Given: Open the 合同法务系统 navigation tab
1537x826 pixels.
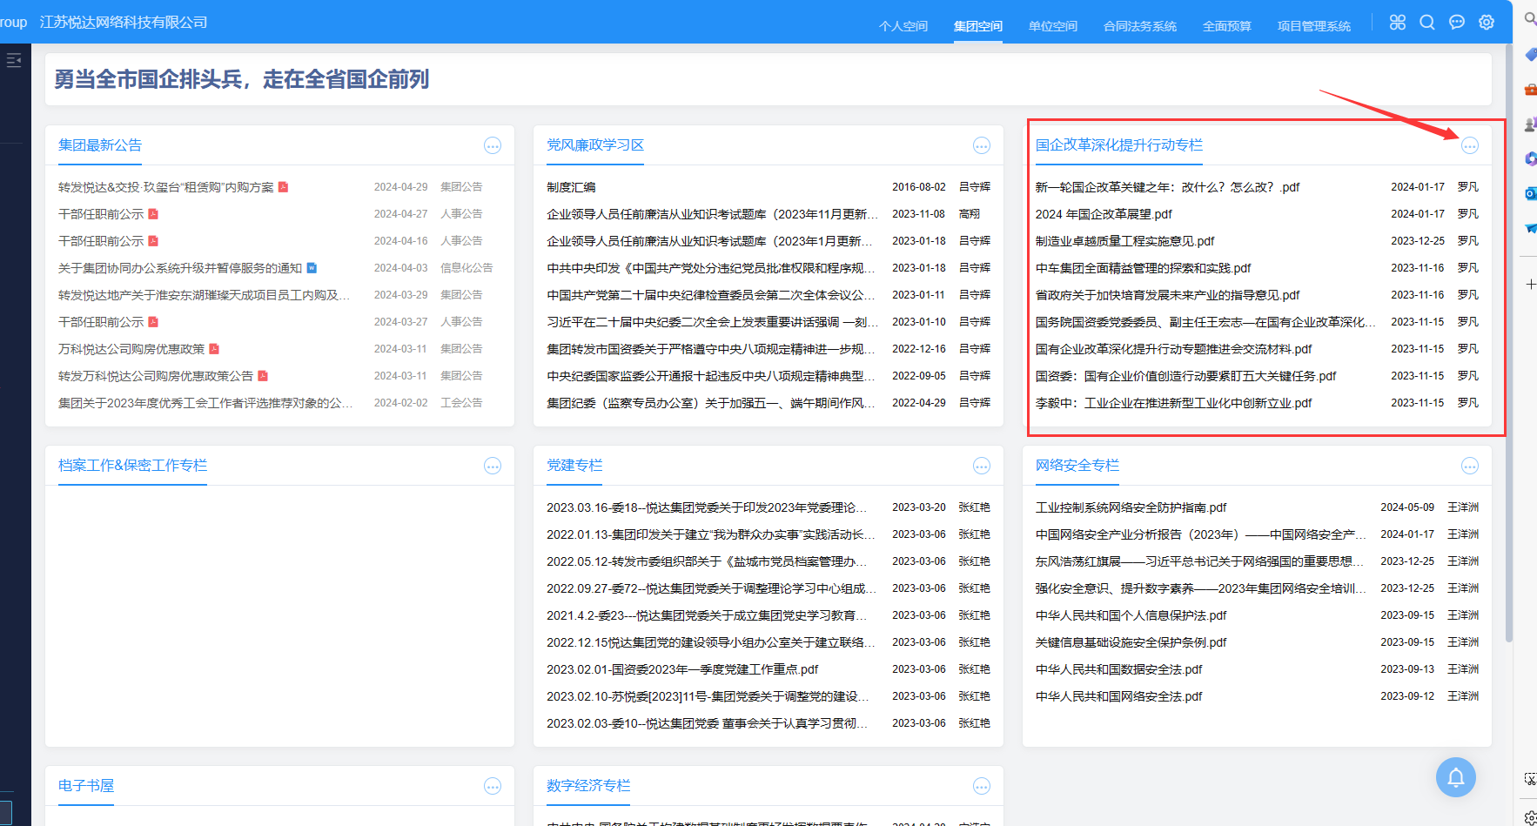Looking at the screenshot, I should tap(1139, 26).
